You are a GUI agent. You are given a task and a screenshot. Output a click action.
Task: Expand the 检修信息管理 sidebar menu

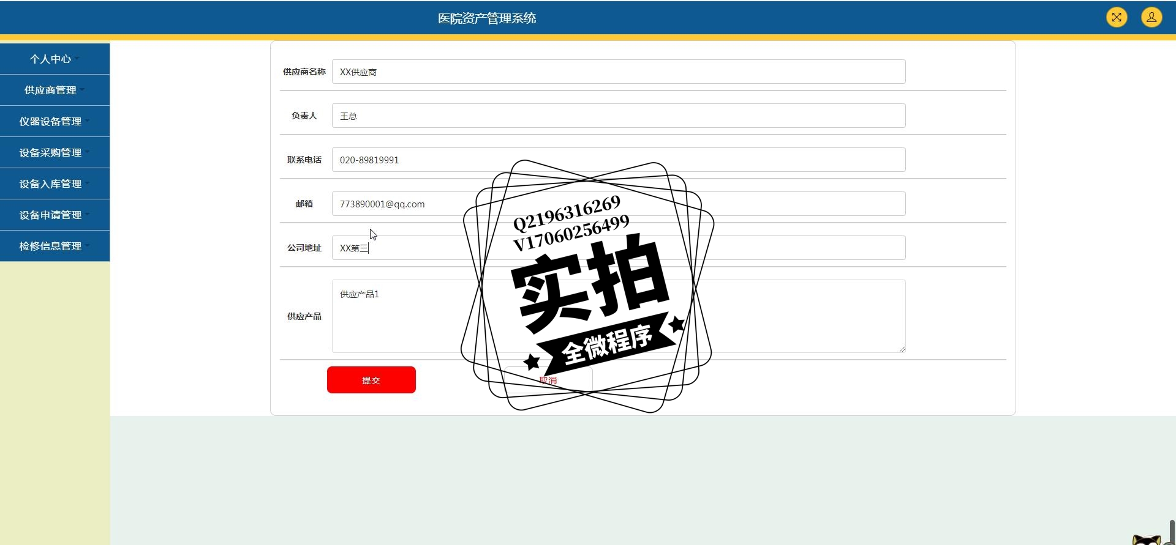point(55,246)
